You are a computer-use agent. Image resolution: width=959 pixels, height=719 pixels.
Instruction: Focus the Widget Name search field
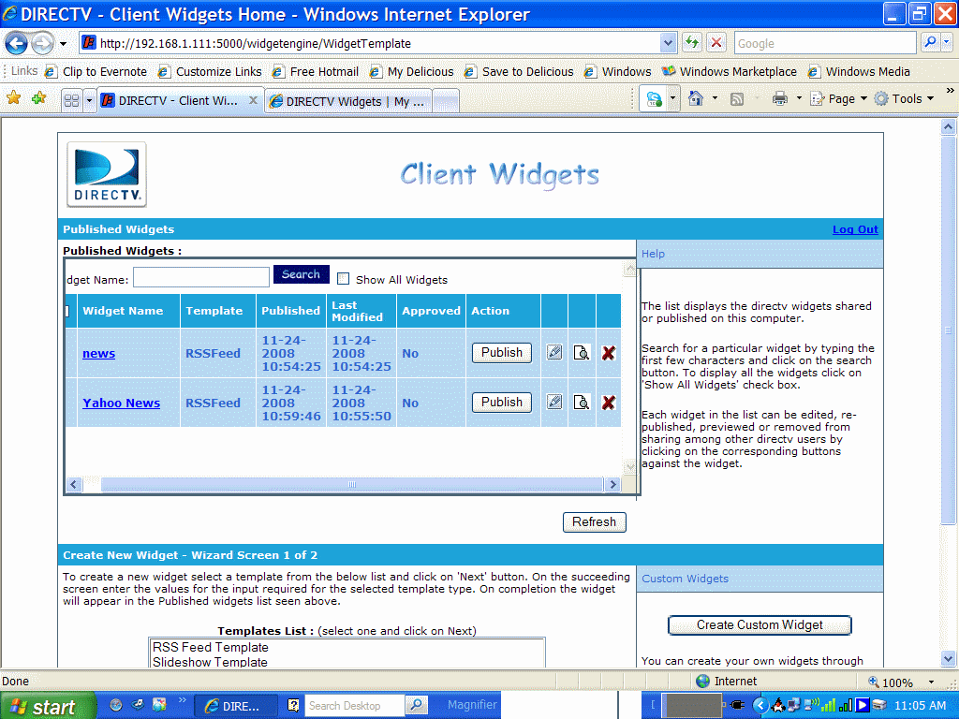pyautogui.click(x=201, y=277)
